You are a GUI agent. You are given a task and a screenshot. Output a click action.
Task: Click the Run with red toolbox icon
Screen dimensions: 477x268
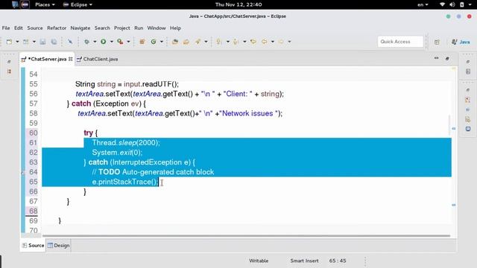(x=120, y=42)
